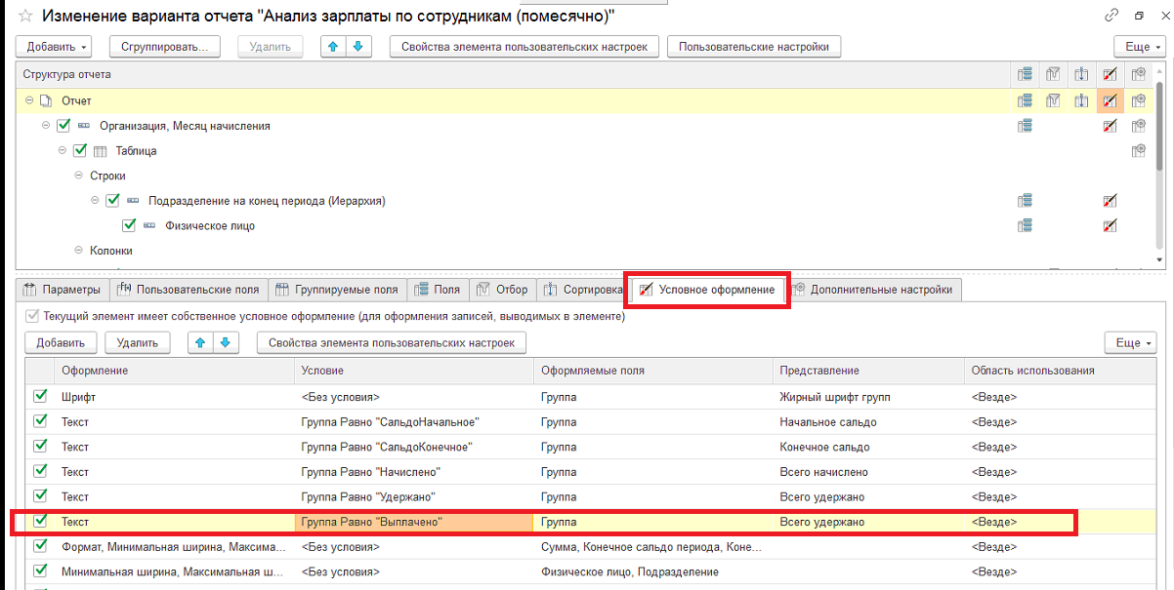Click the conditional formatting icon in the Отчет row
This screenshot has width=1174, height=590.
[x=1110, y=100]
